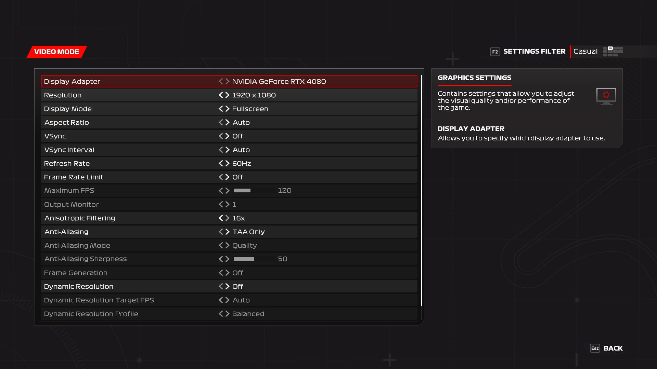Click the right arrow for Output Monitor
657x369 pixels.
point(227,204)
